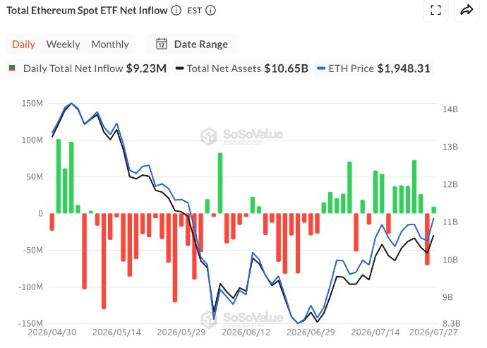
Task: Select the Daily interval tab
Action: pos(23,44)
